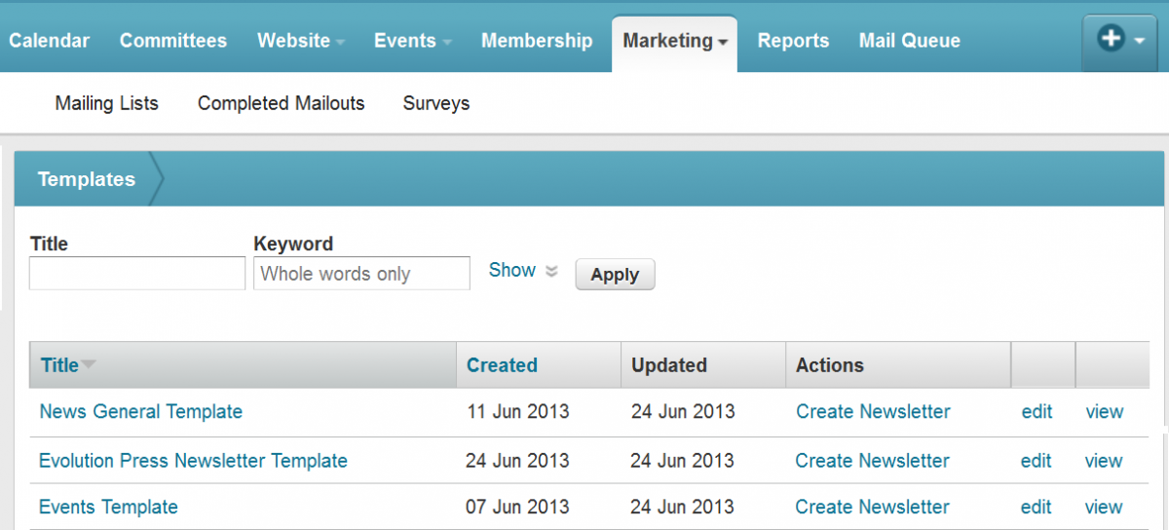
Task: Switch to the Mail Queue tab
Action: point(909,41)
